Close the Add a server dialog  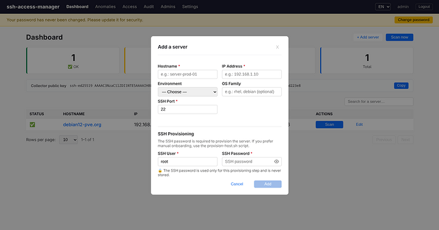(x=277, y=47)
